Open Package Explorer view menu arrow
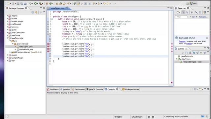The height and width of the screenshot is (119, 211). 44,12
